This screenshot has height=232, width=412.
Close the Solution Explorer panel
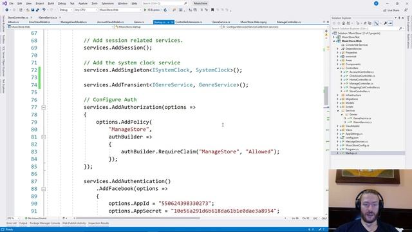(x=403, y=18)
